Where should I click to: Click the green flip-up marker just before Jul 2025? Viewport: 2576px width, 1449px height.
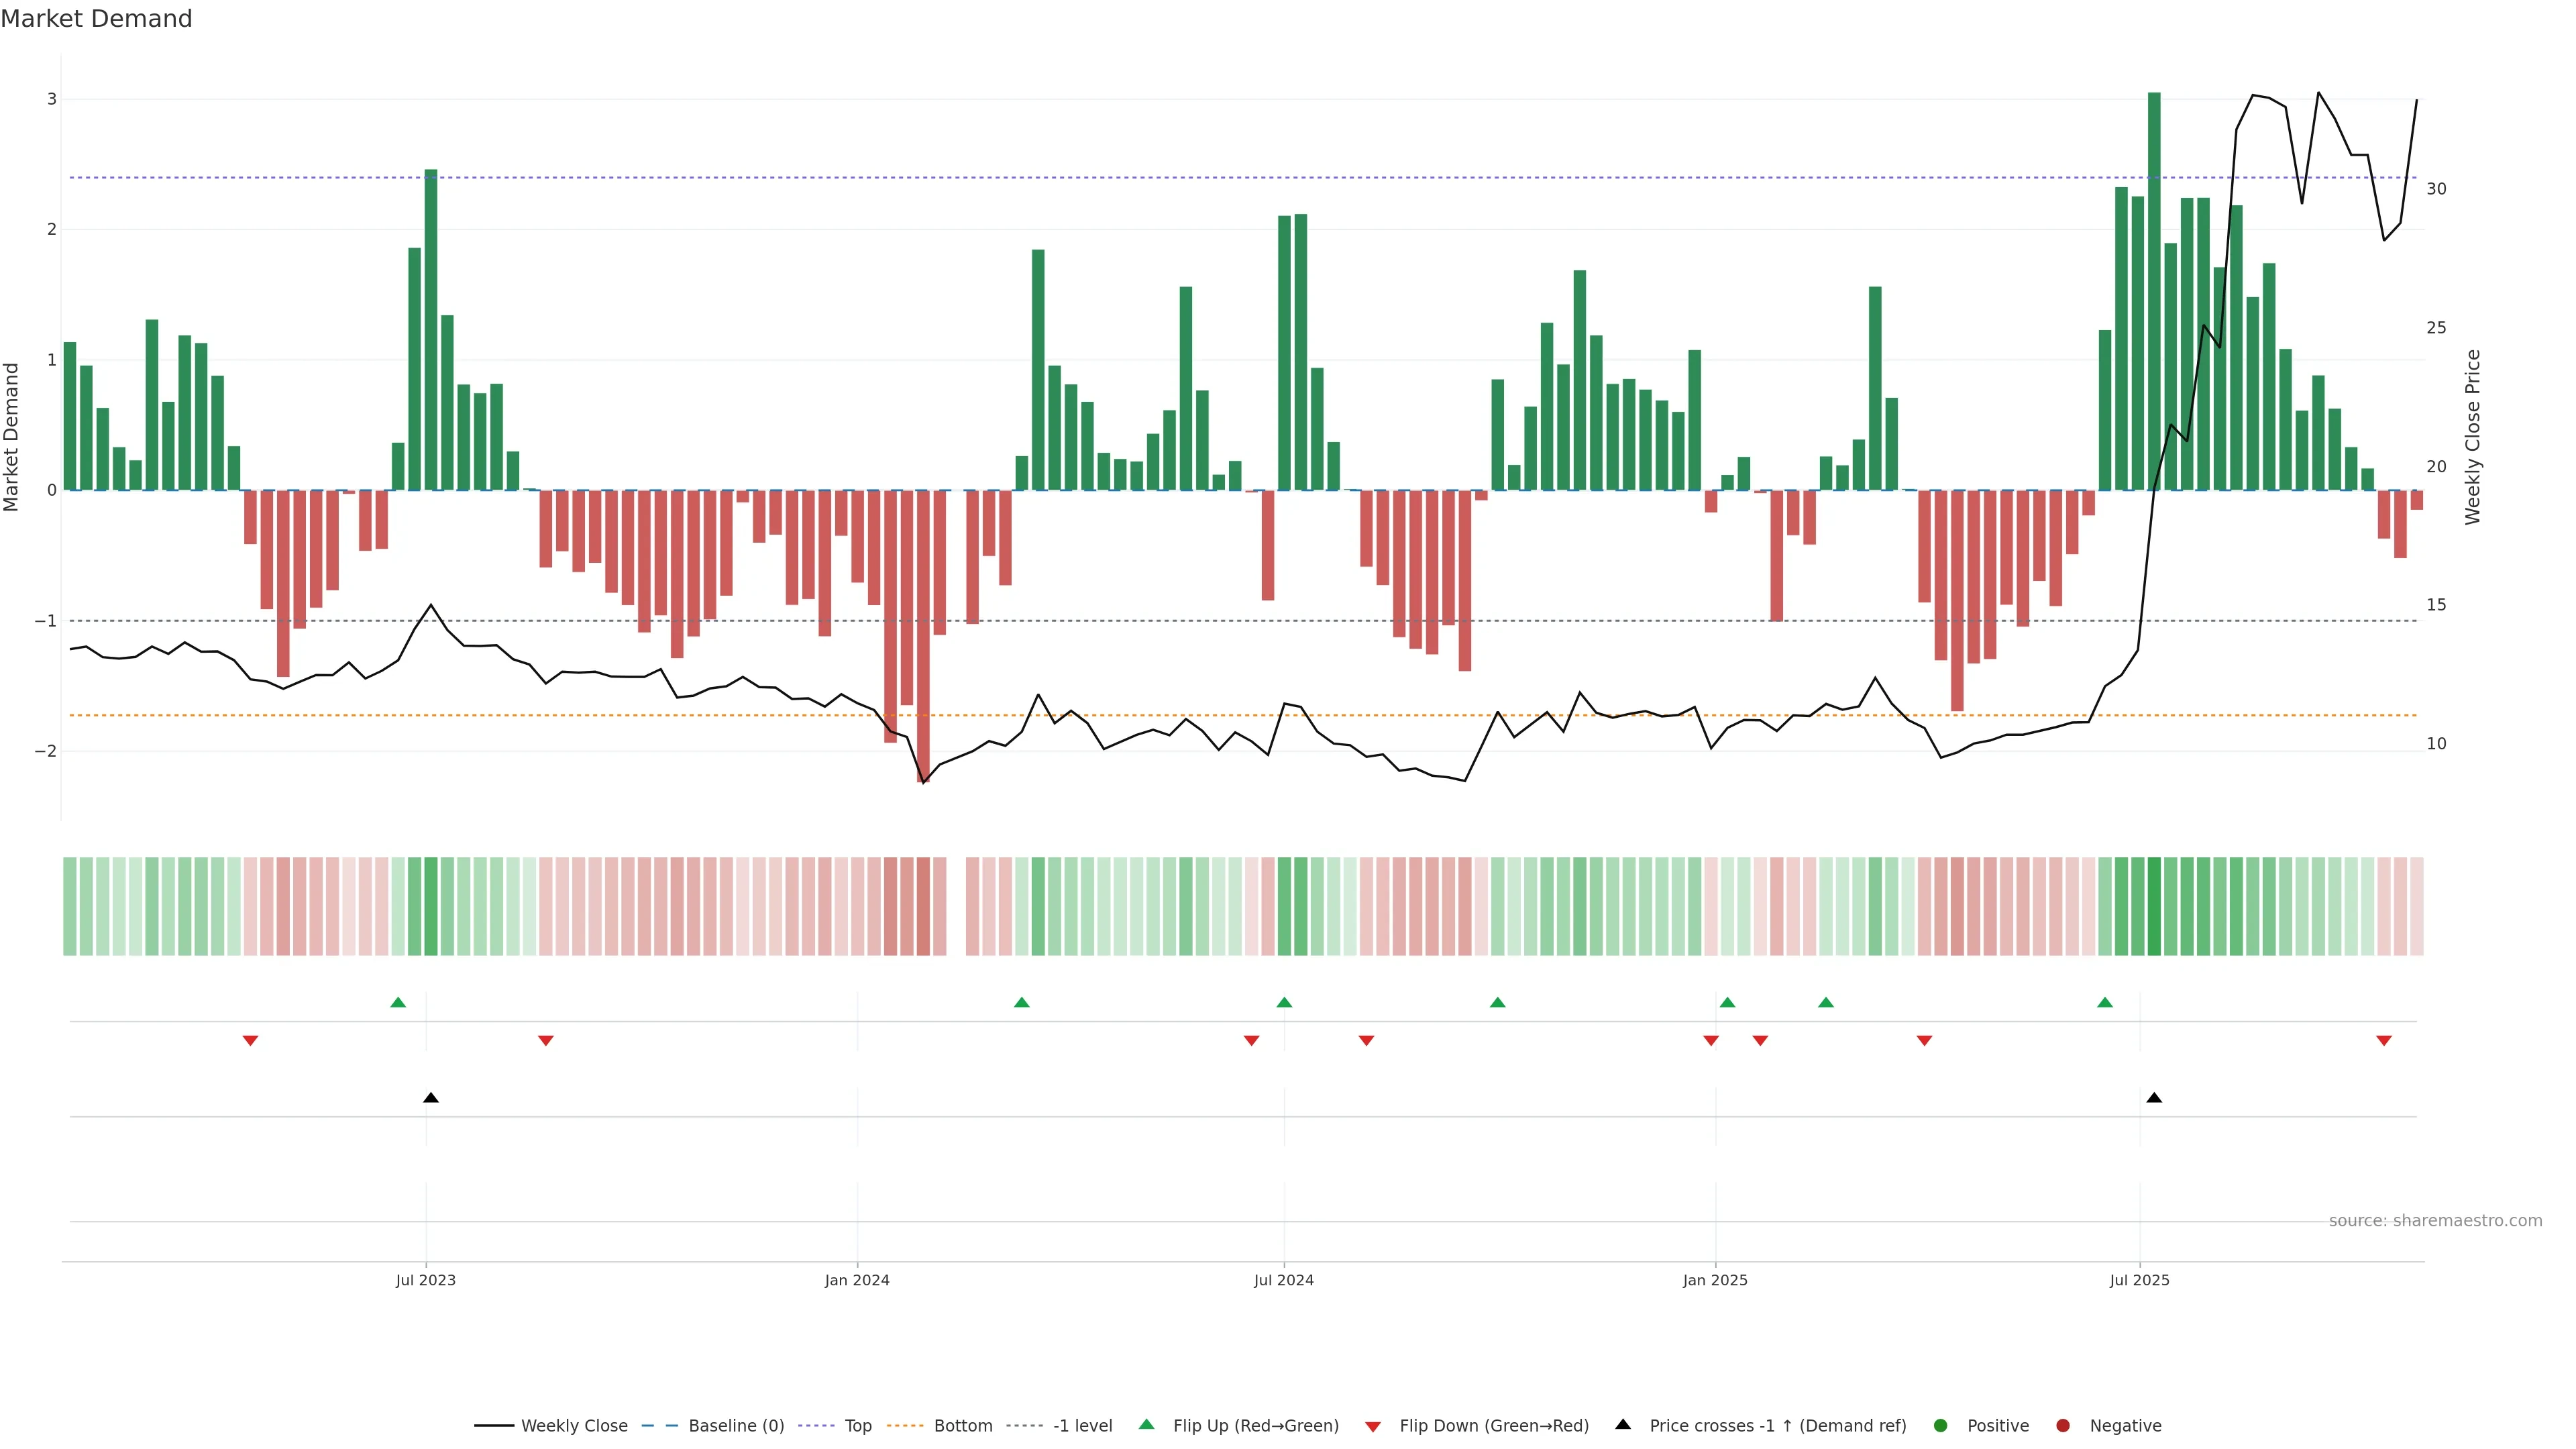(x=2105, y=1002)
